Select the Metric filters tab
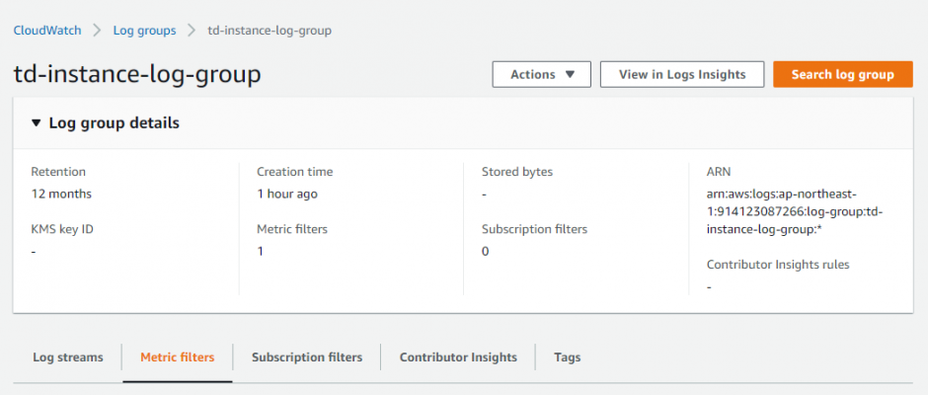Image resolution: width=928 pixels, height=395 pixels. (x=178, y=357)
